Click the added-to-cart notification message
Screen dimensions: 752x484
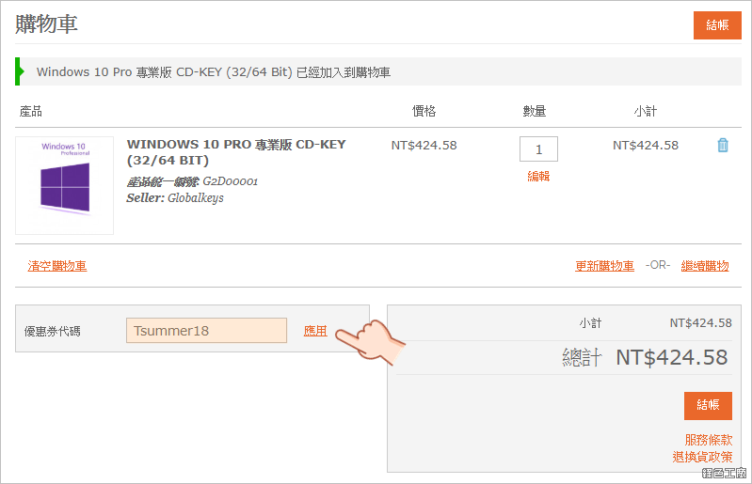pos(214,72)
